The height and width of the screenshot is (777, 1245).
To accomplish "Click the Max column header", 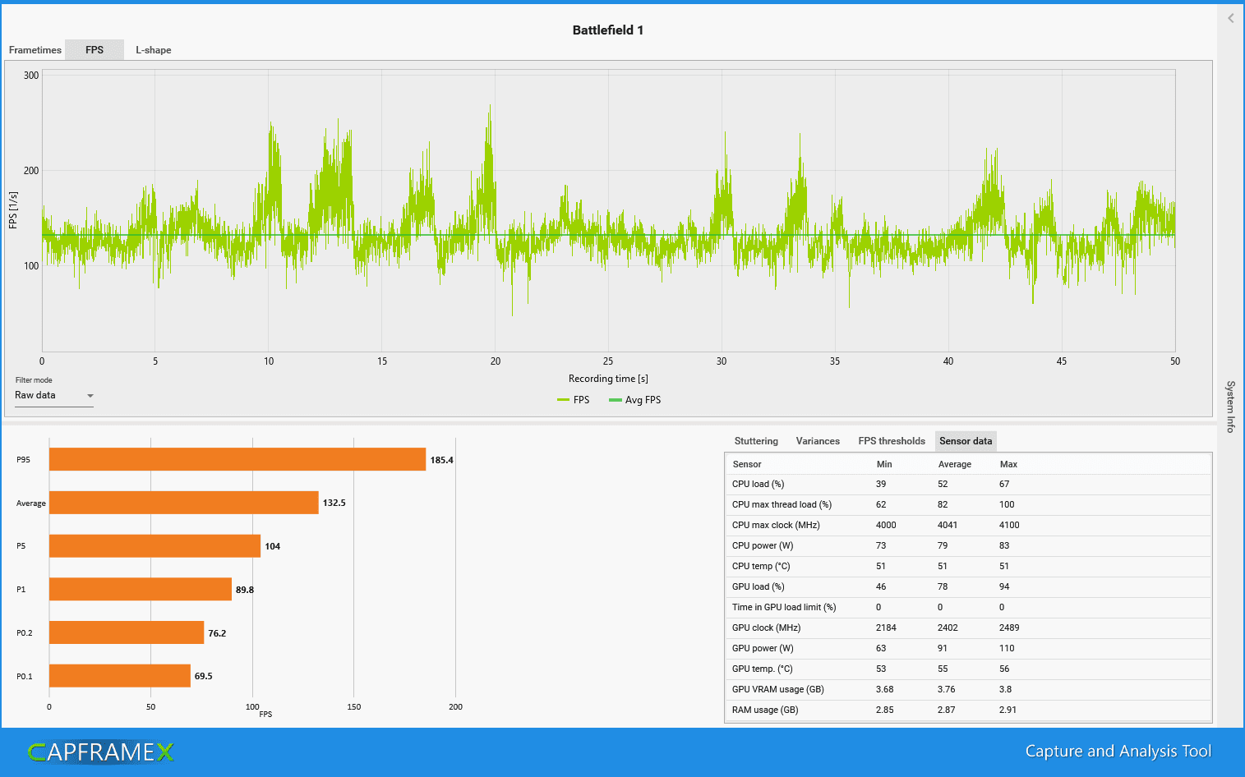I will coord(1008,464).
